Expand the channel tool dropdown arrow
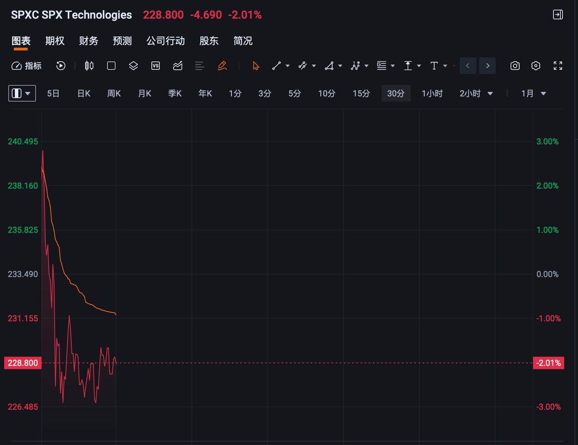 pos(314,66)
